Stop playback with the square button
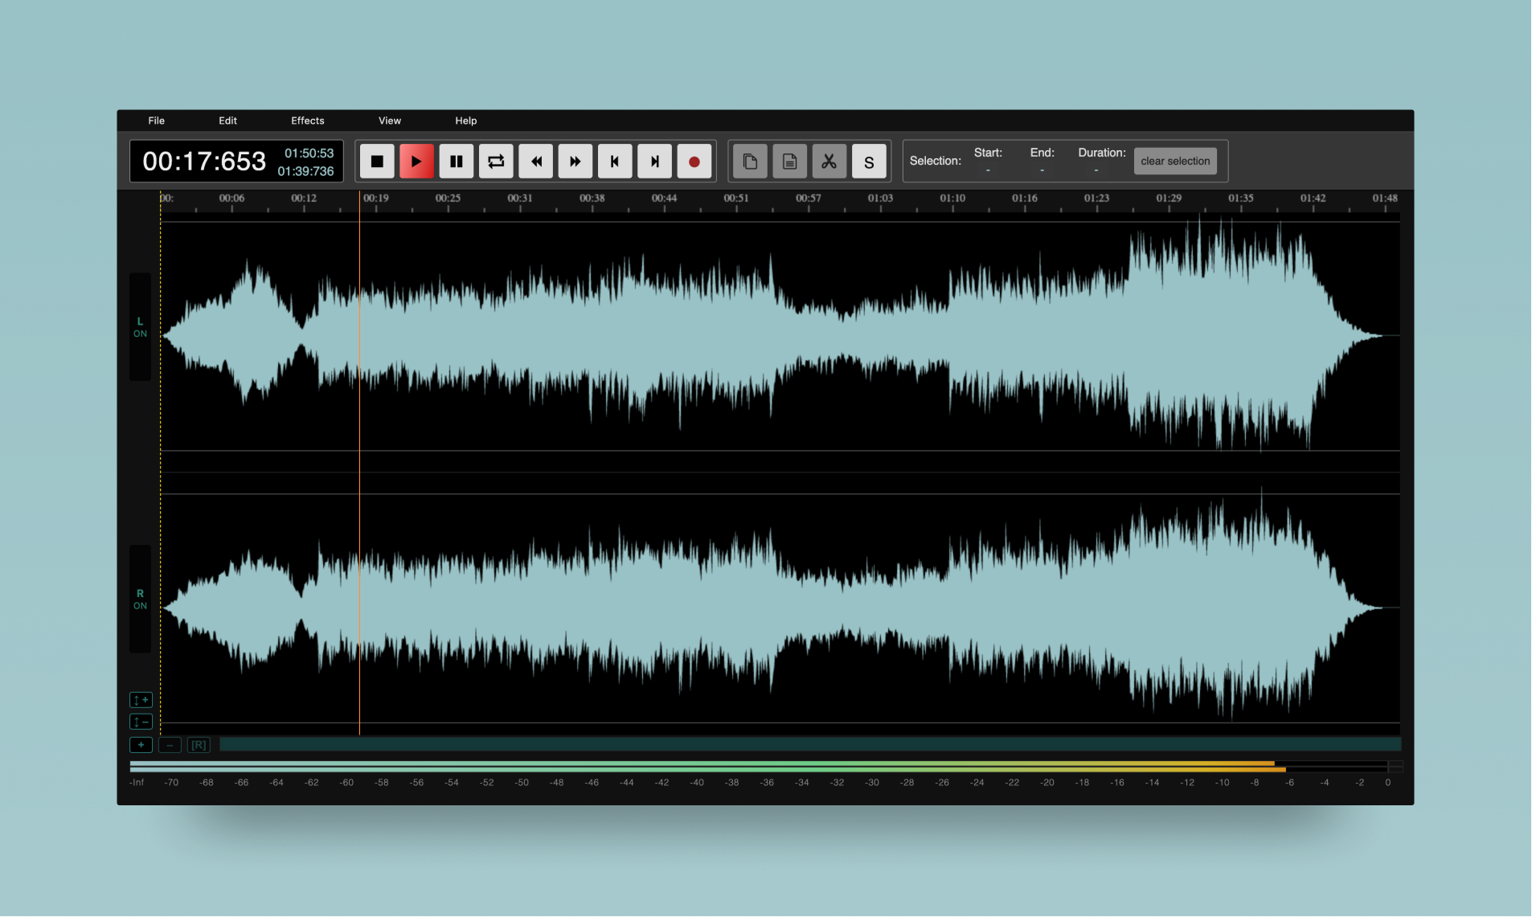Screen dimensions: 1532x917 [376, 162]
